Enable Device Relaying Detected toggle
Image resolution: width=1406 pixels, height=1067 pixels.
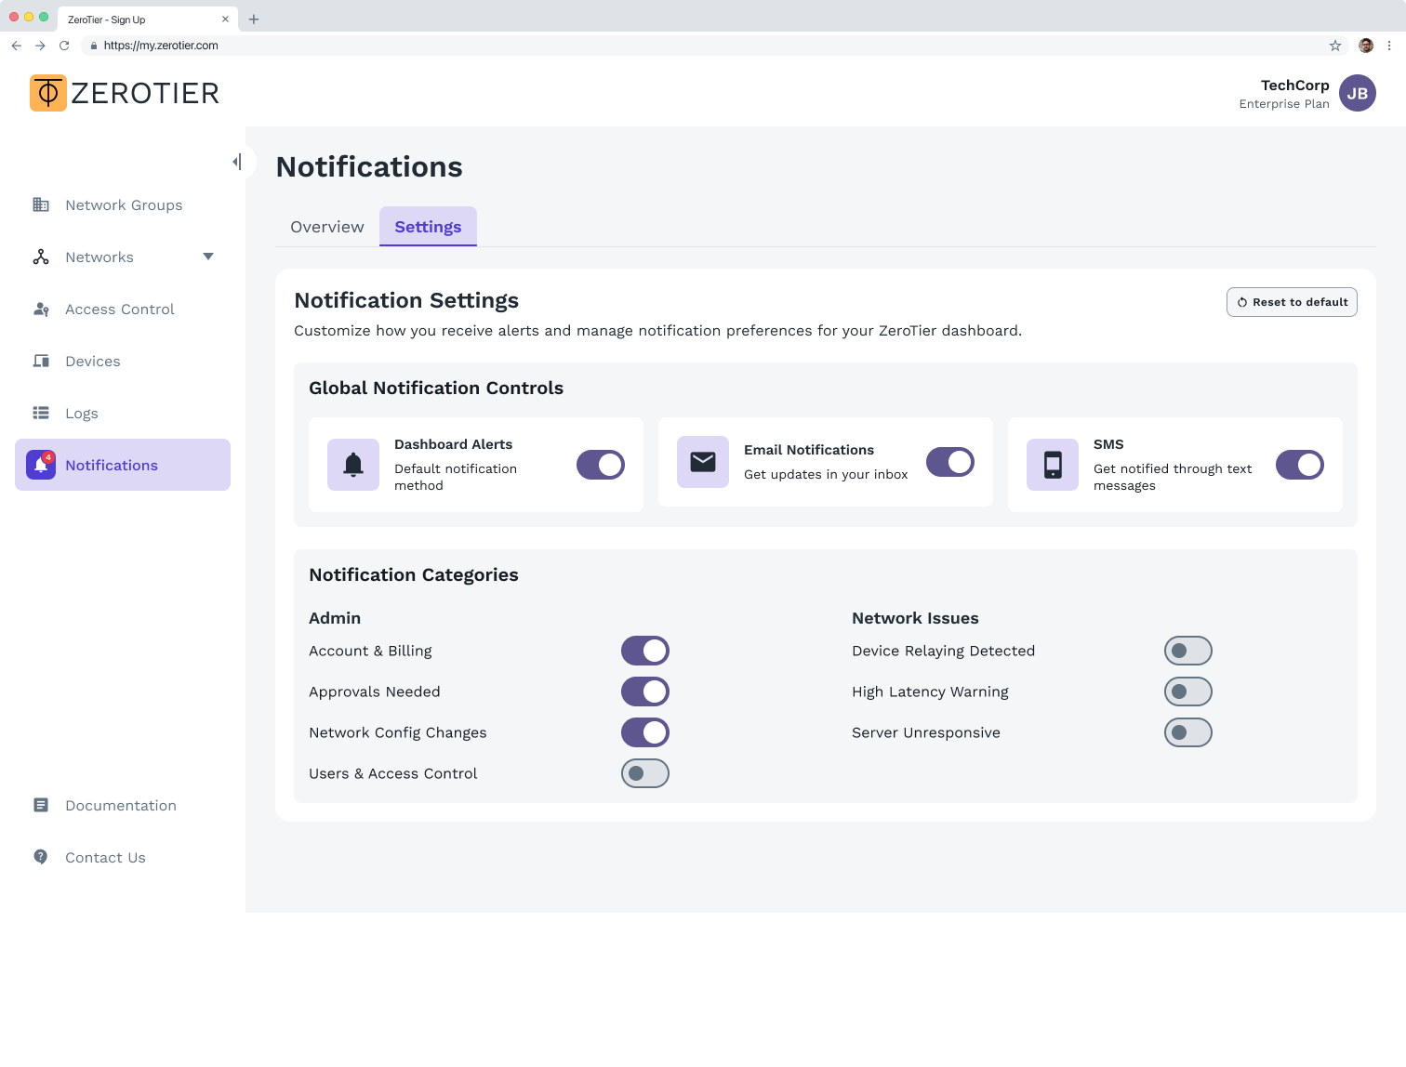pos(1188,651)
